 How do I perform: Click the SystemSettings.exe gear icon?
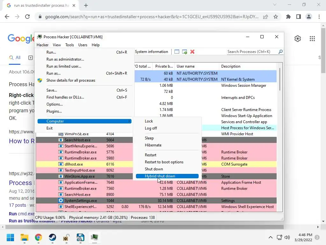pyautogui.click(x=61, y=200)
